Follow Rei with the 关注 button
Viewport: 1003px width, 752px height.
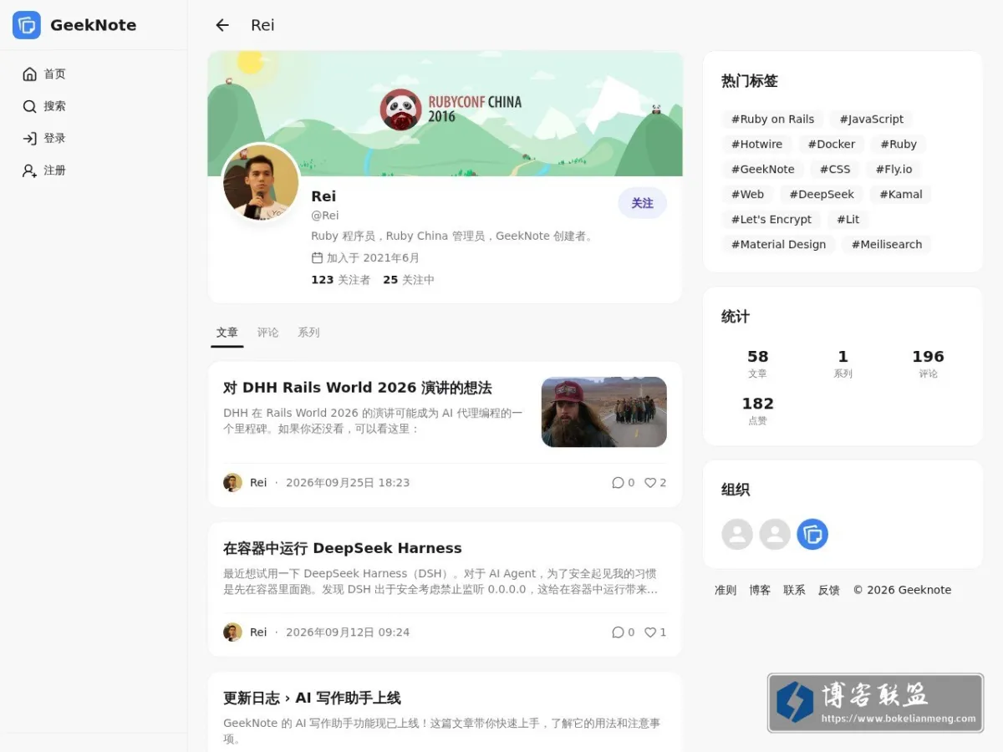(642, 203)
